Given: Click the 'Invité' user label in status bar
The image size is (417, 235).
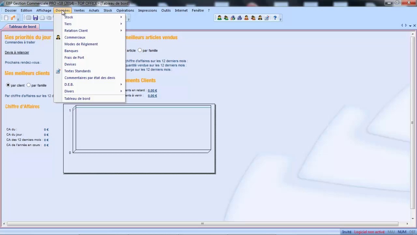Looking at the screenshot, I should point(347,232).
